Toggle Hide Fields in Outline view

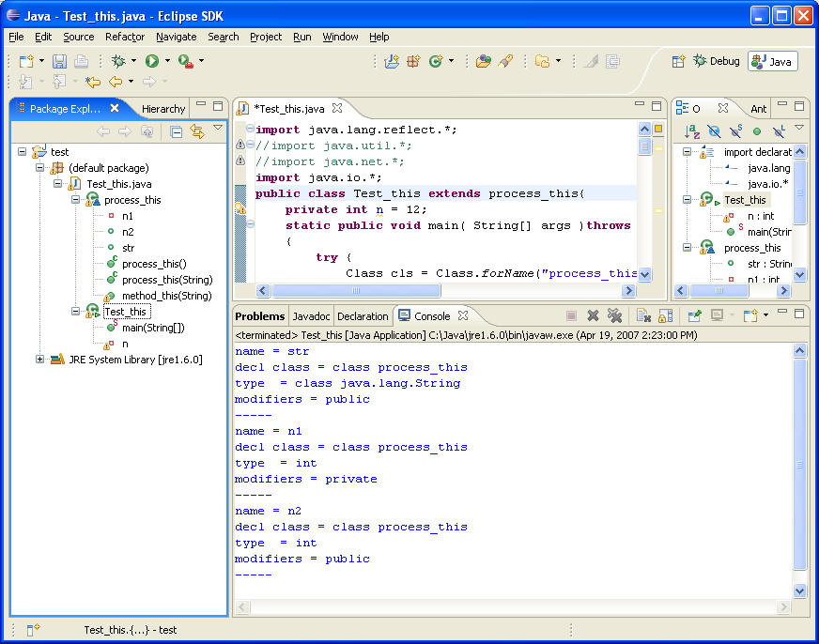tap(714, 131)
